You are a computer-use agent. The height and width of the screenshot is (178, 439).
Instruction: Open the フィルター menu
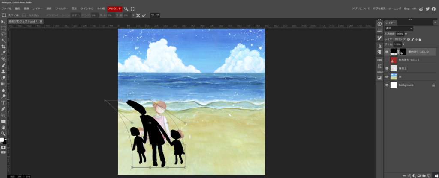61,9
